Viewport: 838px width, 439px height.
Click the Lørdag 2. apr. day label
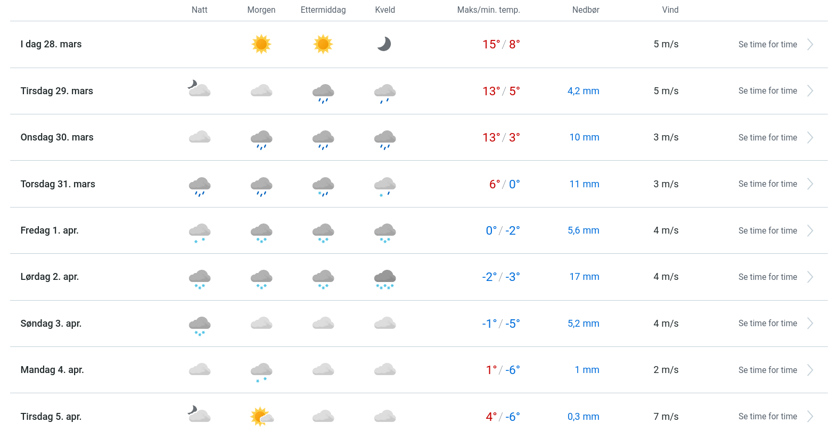(x=50, y=277)
